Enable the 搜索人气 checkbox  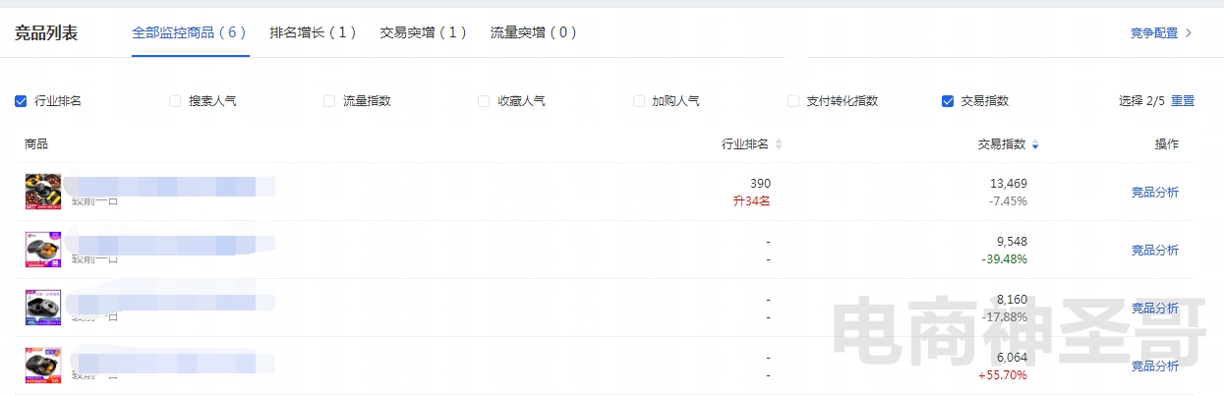(x=175, y=101)
